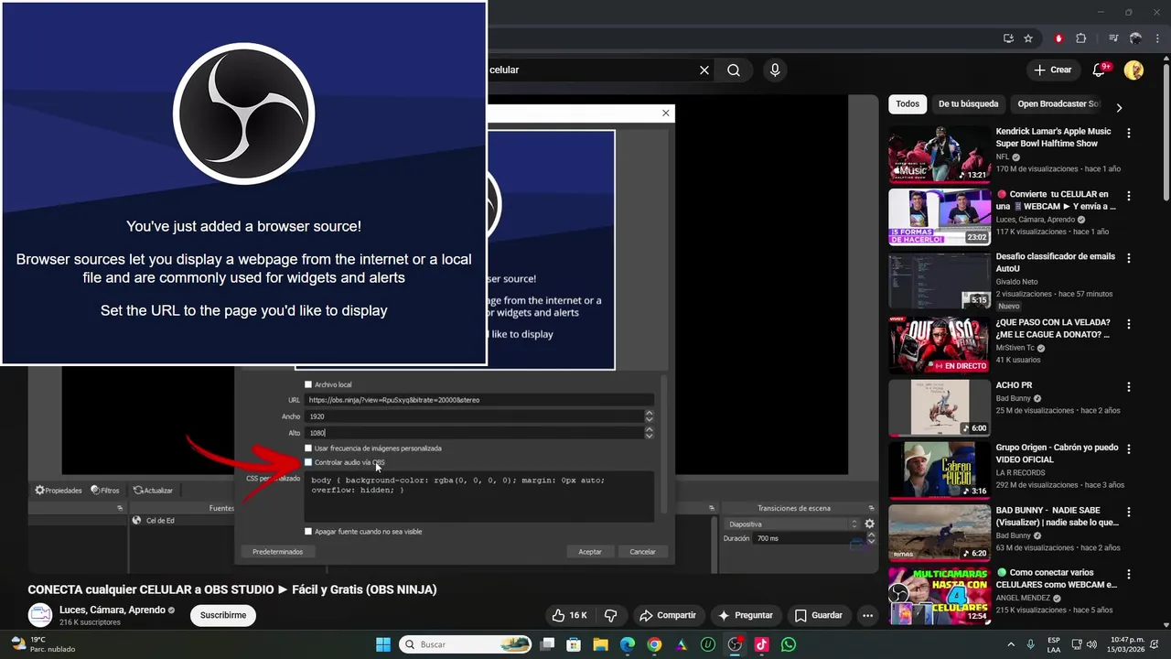Click the Compartir button
This screenshot has width=1171, height=659.
point(668,615)
